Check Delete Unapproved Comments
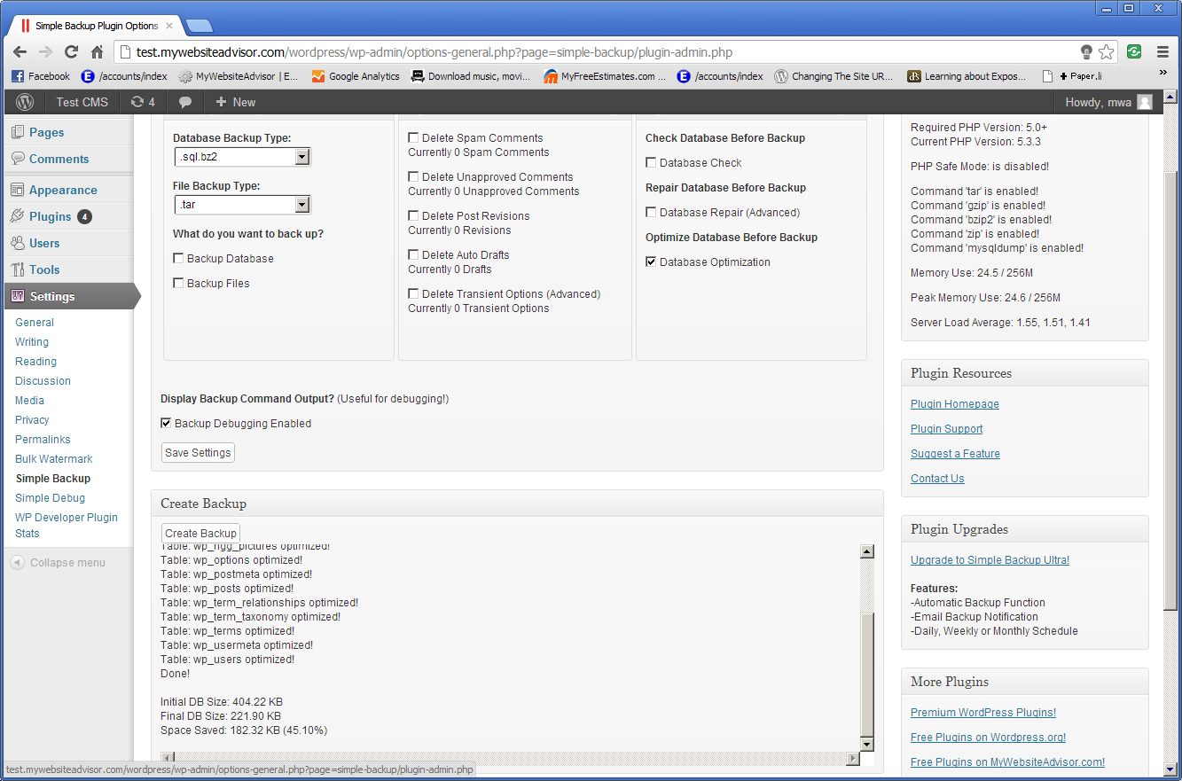1182x781 pixels. 413,177
